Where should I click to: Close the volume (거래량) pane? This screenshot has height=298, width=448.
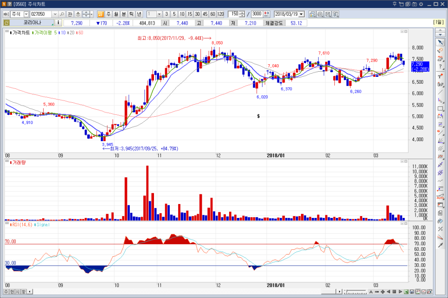pos(406,161)
